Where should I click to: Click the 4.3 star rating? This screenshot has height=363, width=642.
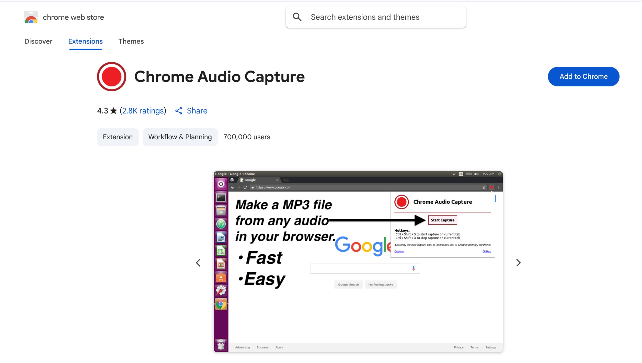coord(107,111)
